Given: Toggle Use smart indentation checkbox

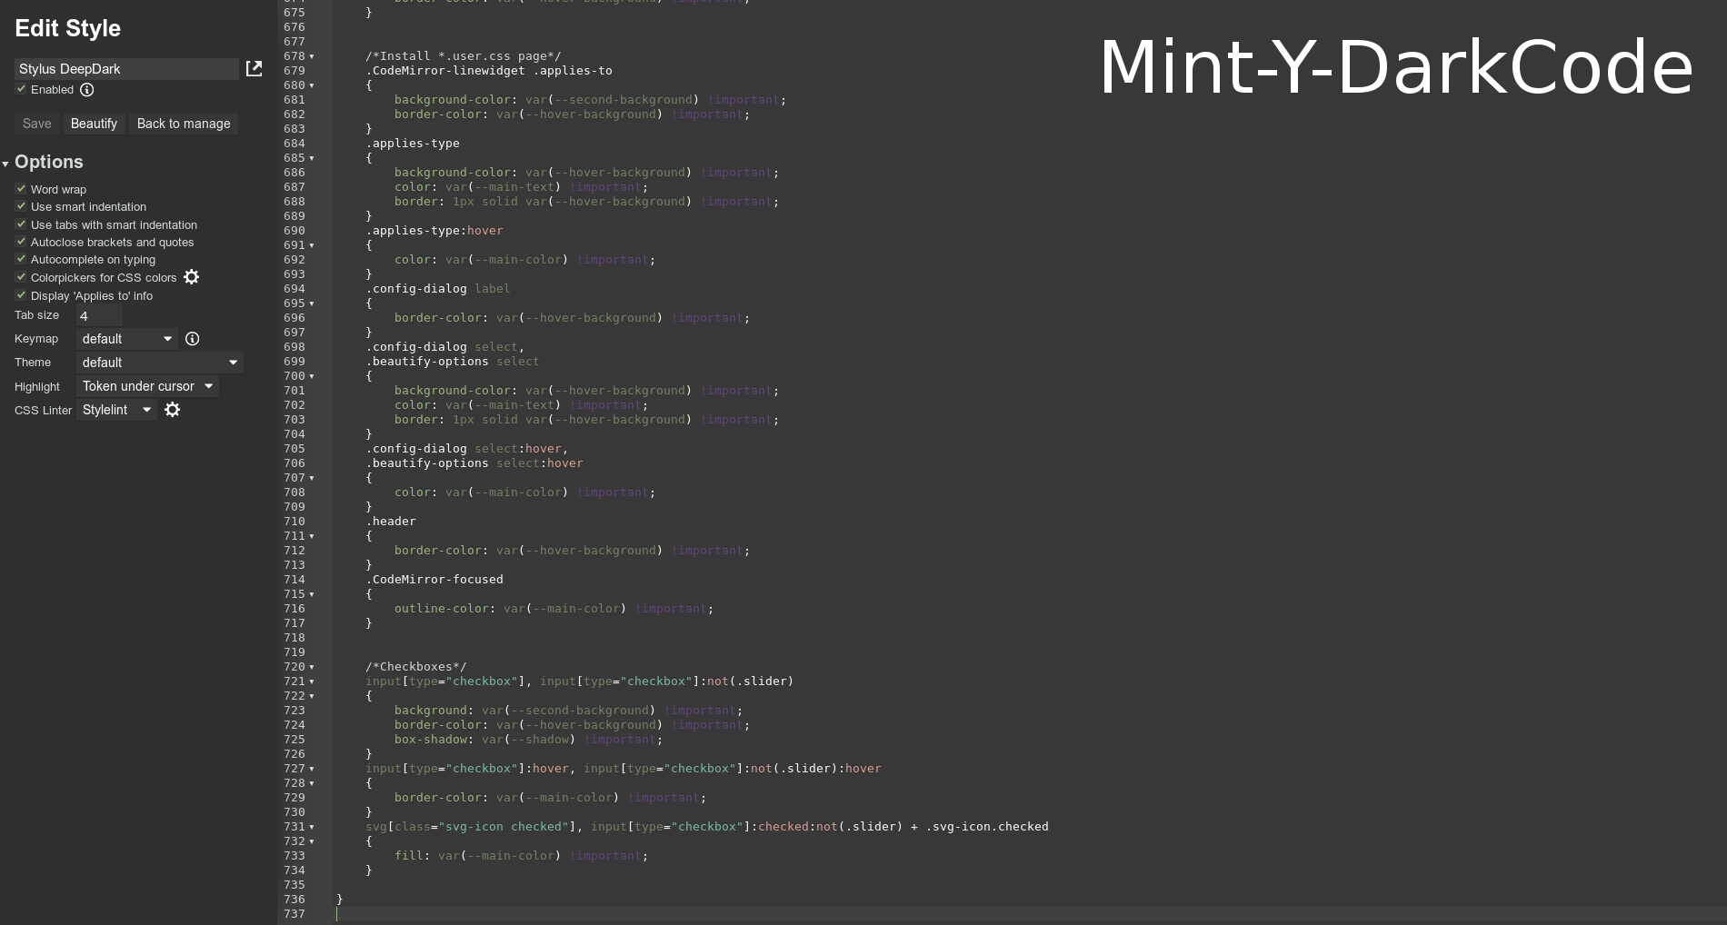Looking at the screenshot, I should click(x=21, y=206).
